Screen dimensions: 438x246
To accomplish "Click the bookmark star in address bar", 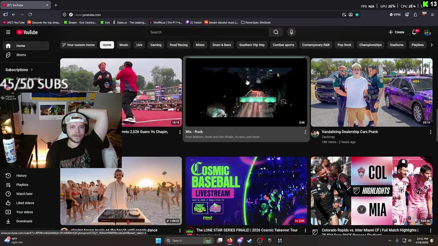I will (357, 15).
